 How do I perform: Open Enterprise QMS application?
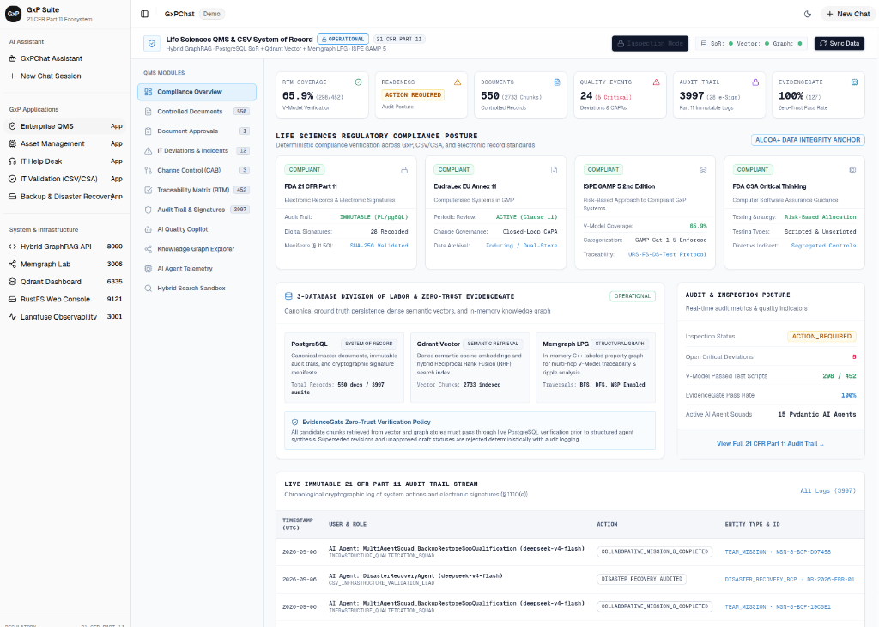coord(65,126)
